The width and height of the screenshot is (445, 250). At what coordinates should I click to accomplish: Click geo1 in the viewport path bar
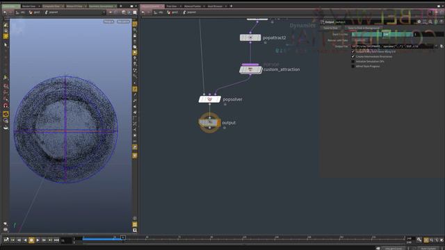click(x=35, y=12)
